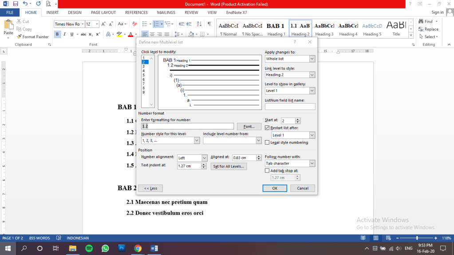
Task: Click the Show/Hide paragraph marks icon
Action: point(209,24)
